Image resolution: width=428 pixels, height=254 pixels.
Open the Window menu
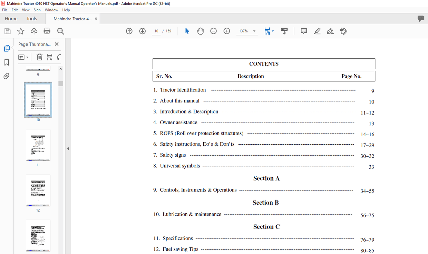point(51,10)
